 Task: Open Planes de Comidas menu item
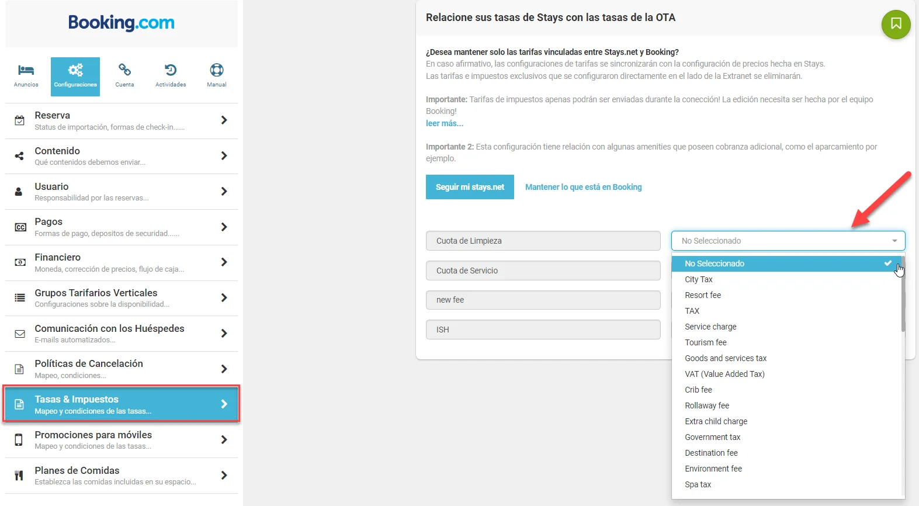(122, 476)
